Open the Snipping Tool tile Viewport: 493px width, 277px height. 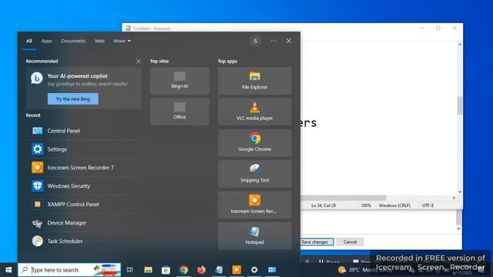(255, 174)
